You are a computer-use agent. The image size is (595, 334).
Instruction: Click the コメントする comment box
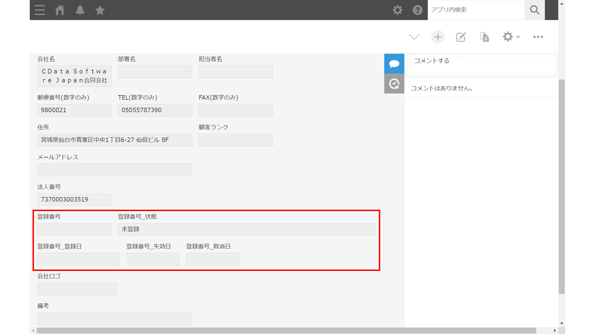[x=481, y=61]
